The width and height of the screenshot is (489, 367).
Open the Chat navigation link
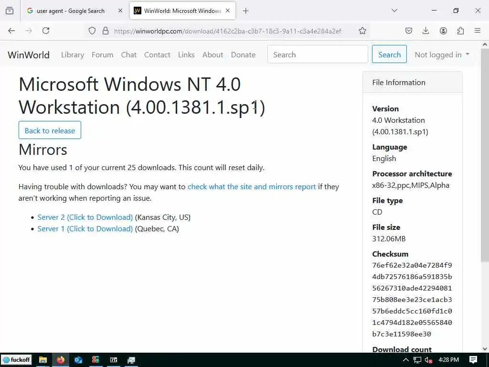click(129, 55)
